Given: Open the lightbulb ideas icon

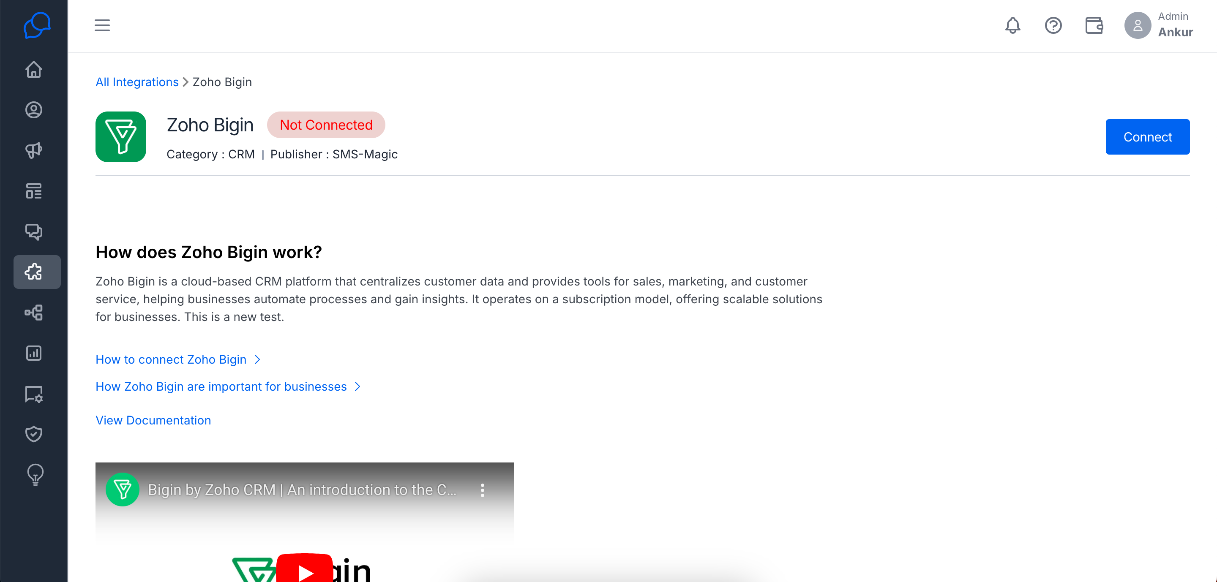Looking at the screenshot, I should (x=35, y=474).
